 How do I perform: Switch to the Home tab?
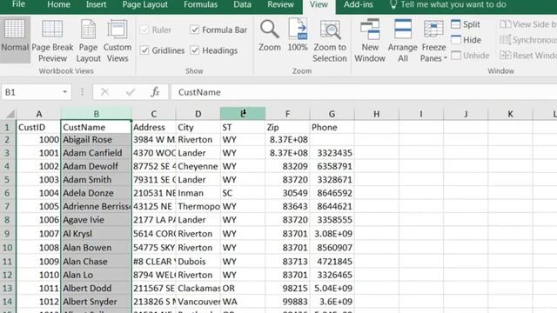point(58,4)
